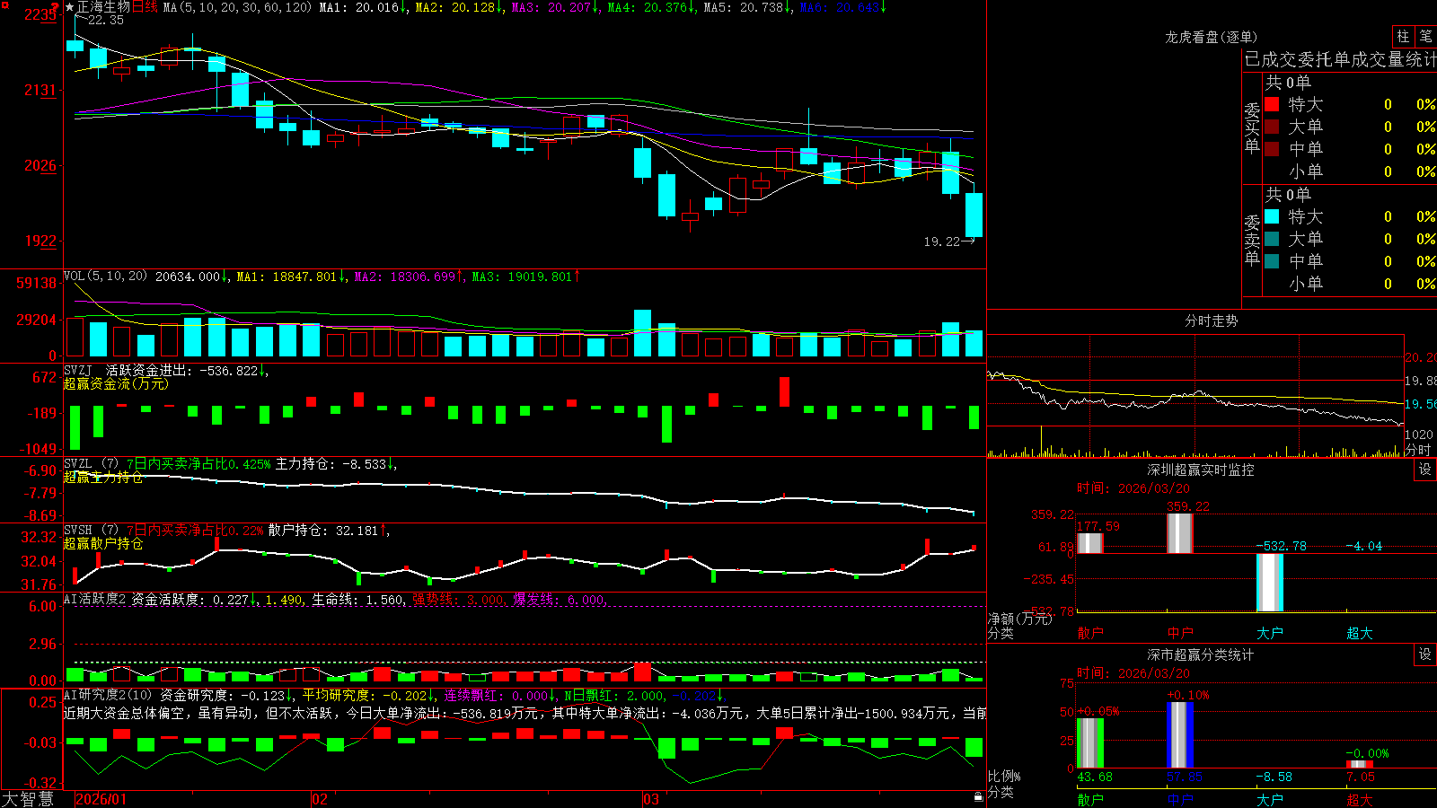1437x808 pixels.
Task: Jump to the 2026/01 date marker on the time axis
Action: [x=101, y=799]
